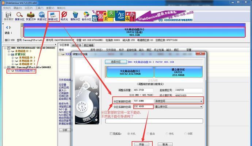The image size is (252, 146).
Task: Select the 休眠 hibernate radio button
Action: 186,134
